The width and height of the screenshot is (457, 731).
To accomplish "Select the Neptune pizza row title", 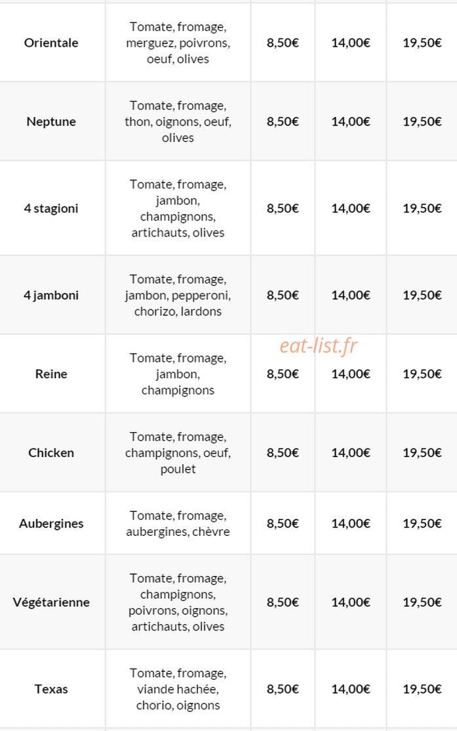I will pyautogui.click(x=51, y=122).
